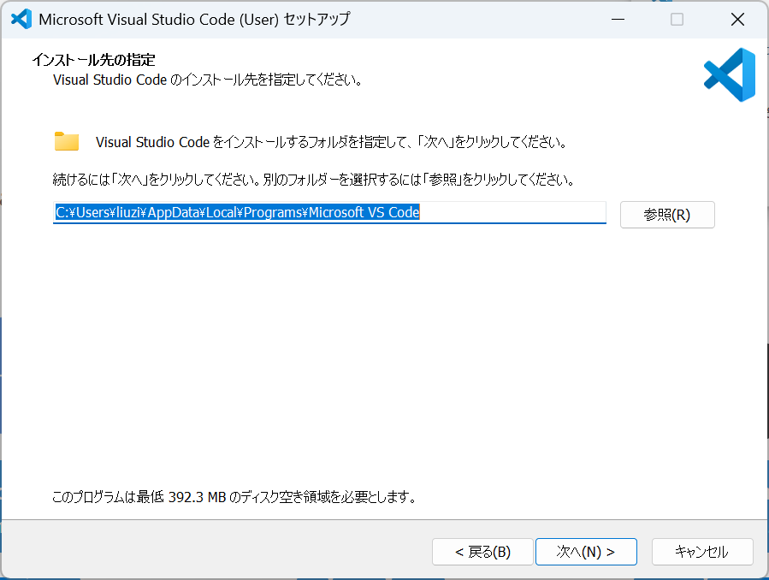Click the line starting with 続けるには
769x580 pixels.
click(312, 181)
